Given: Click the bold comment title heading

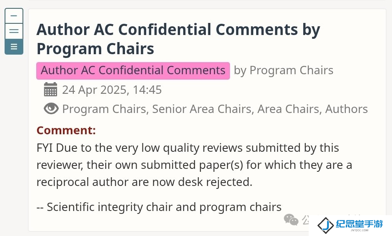Looking at the screenshot, I should click(x=178, y=39).
